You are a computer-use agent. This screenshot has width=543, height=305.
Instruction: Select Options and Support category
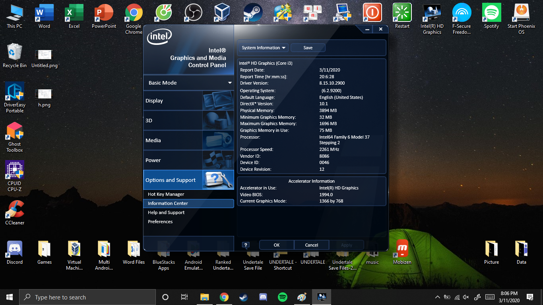(189, 180)
